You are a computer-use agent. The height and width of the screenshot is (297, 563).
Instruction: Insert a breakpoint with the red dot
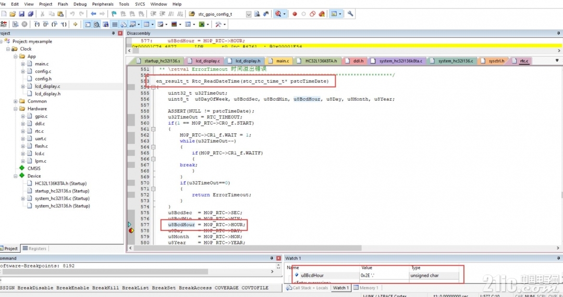[295, 14]
